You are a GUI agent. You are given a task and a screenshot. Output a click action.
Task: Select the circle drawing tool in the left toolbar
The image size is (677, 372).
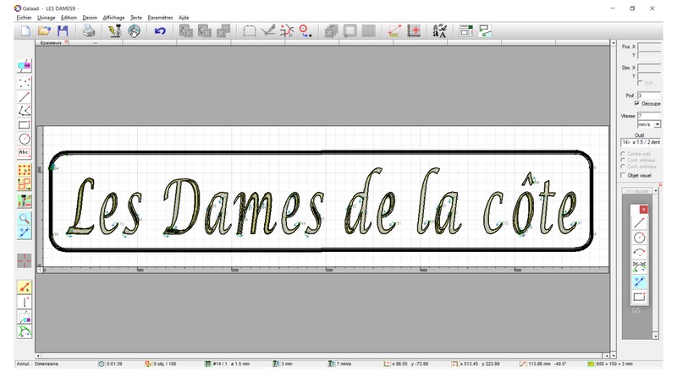(x=25, y=139)
